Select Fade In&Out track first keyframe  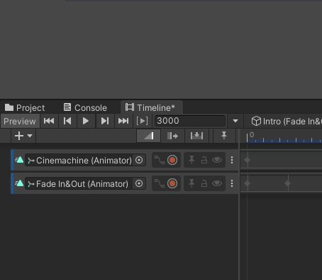(x=248, y=183)
